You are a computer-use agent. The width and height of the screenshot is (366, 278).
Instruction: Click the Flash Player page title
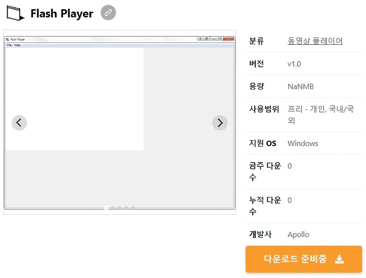62,14
